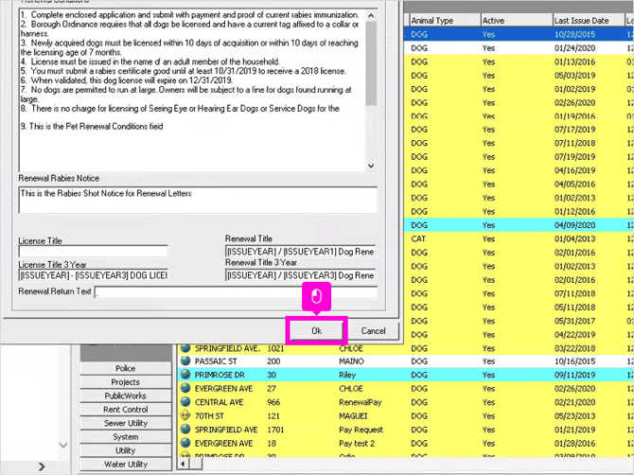
Task: Open the Police module
Action: click(x=126, y=368)
